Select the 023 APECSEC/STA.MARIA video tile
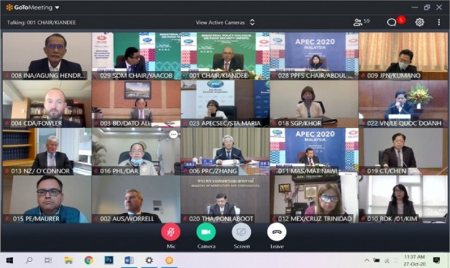This screenshot has height=268, width=450. [225, 104]
